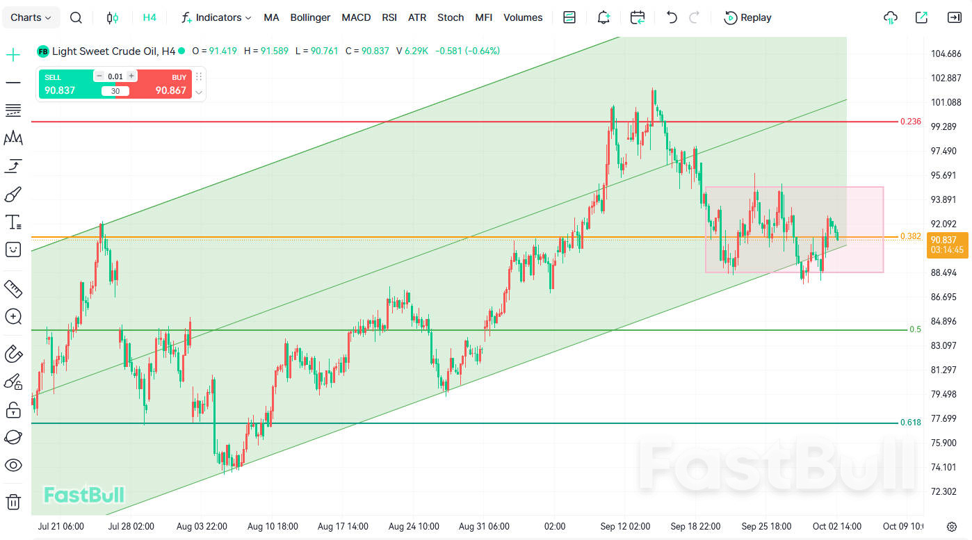Open the forecast arrow tool
Screen dimensions: 972x540
(x=13, y=166)
